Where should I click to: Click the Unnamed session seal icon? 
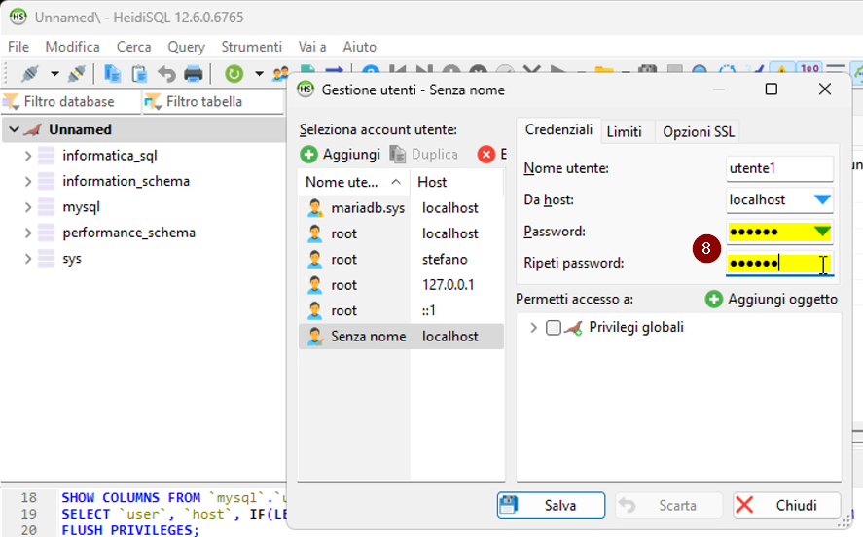point(33,129)
